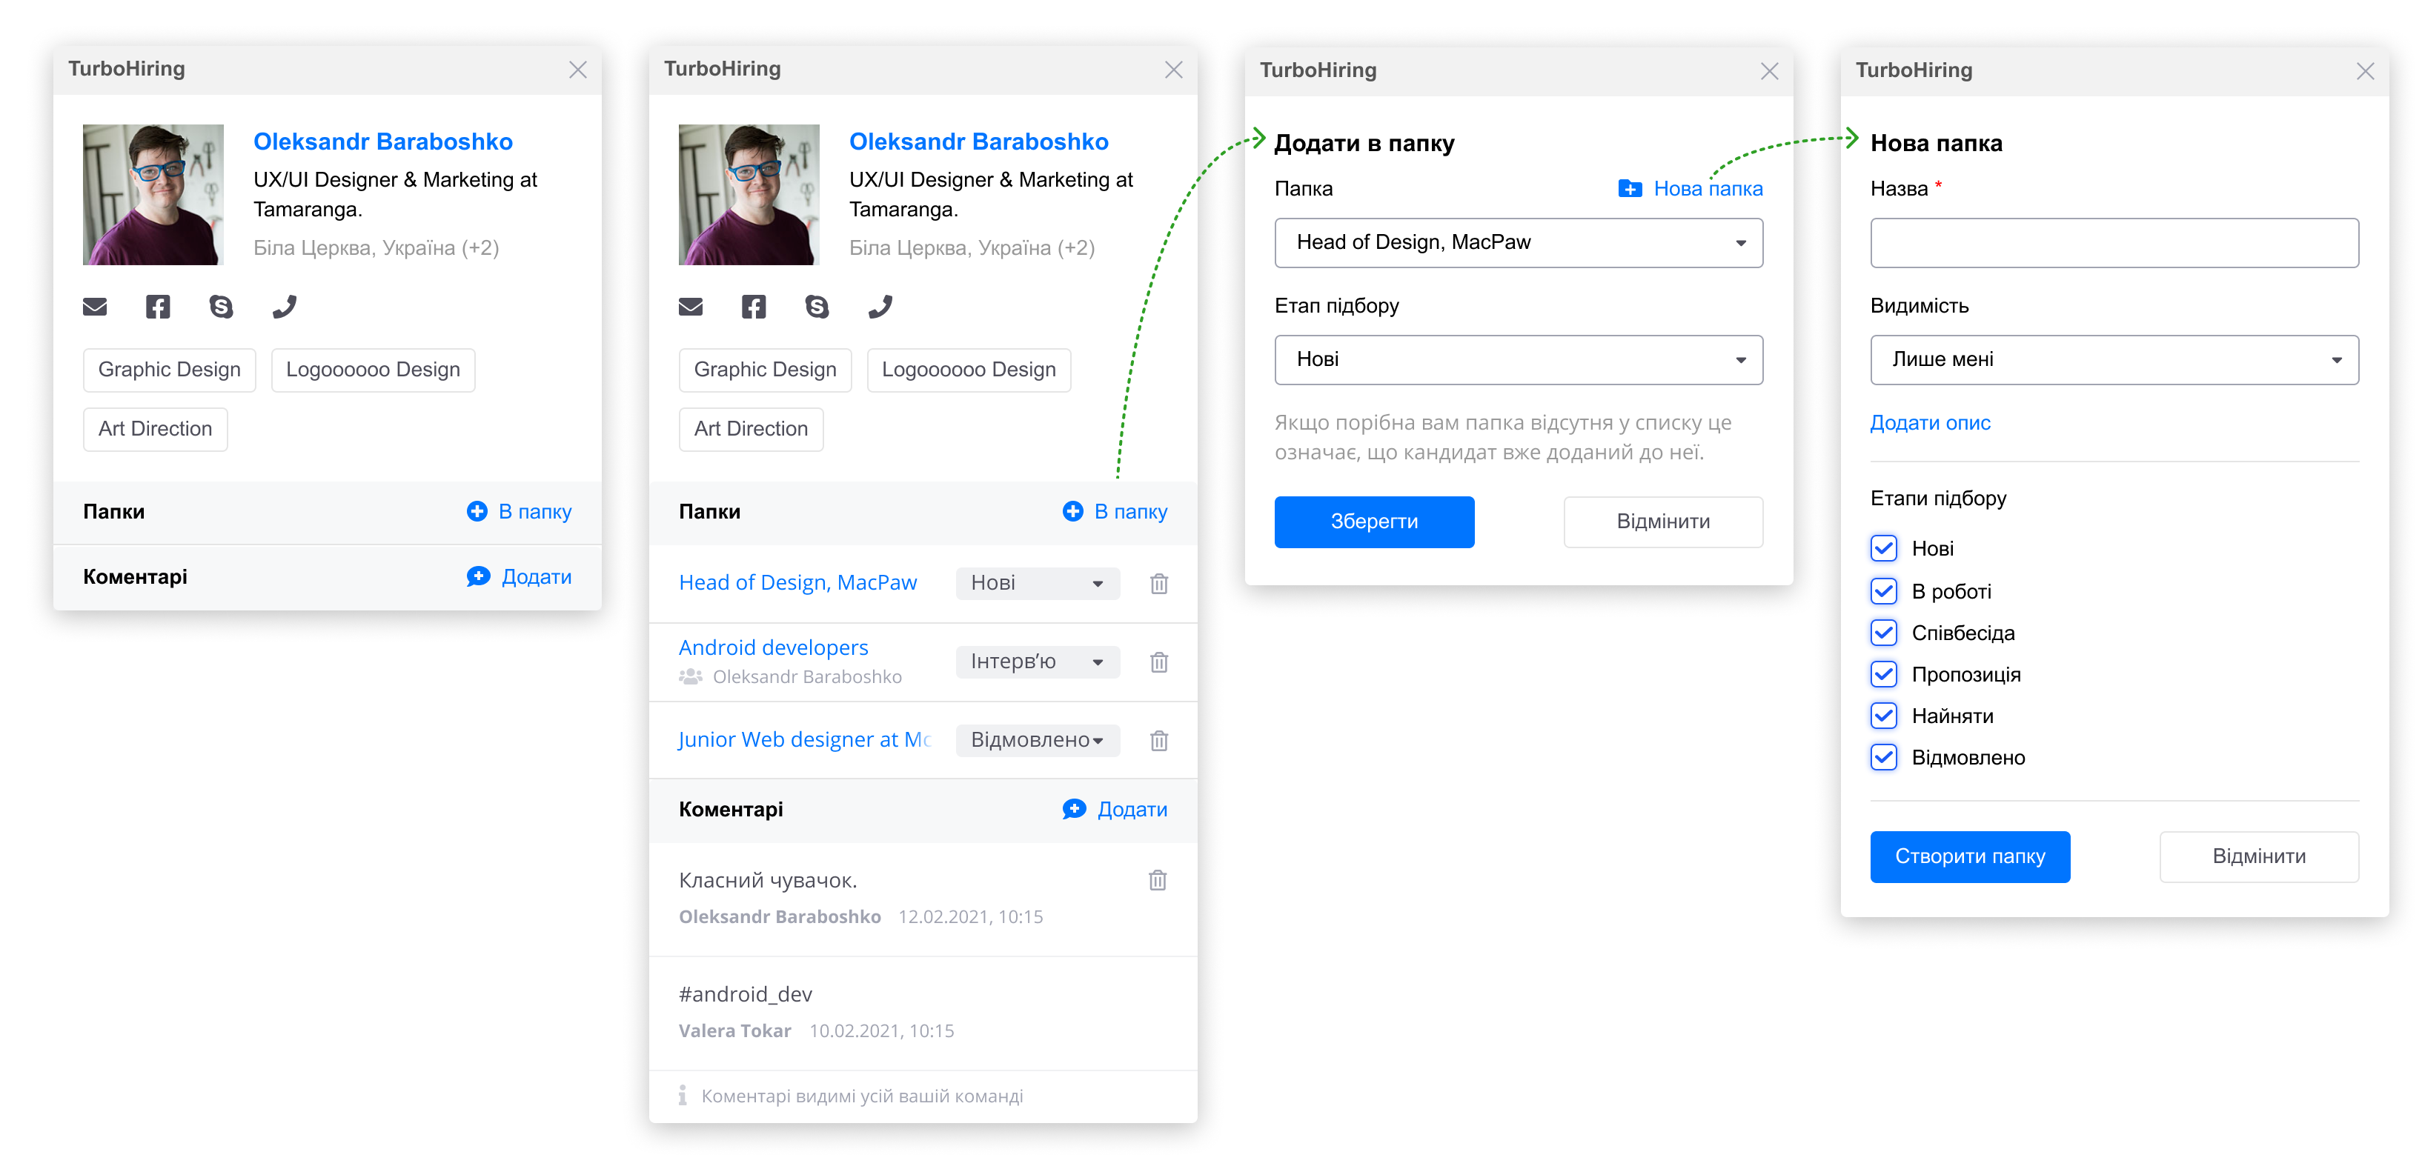Click Skype icon in first TurboHiring panel
The width and height of the screenshot is (2422, 1169).
[221, 307]
